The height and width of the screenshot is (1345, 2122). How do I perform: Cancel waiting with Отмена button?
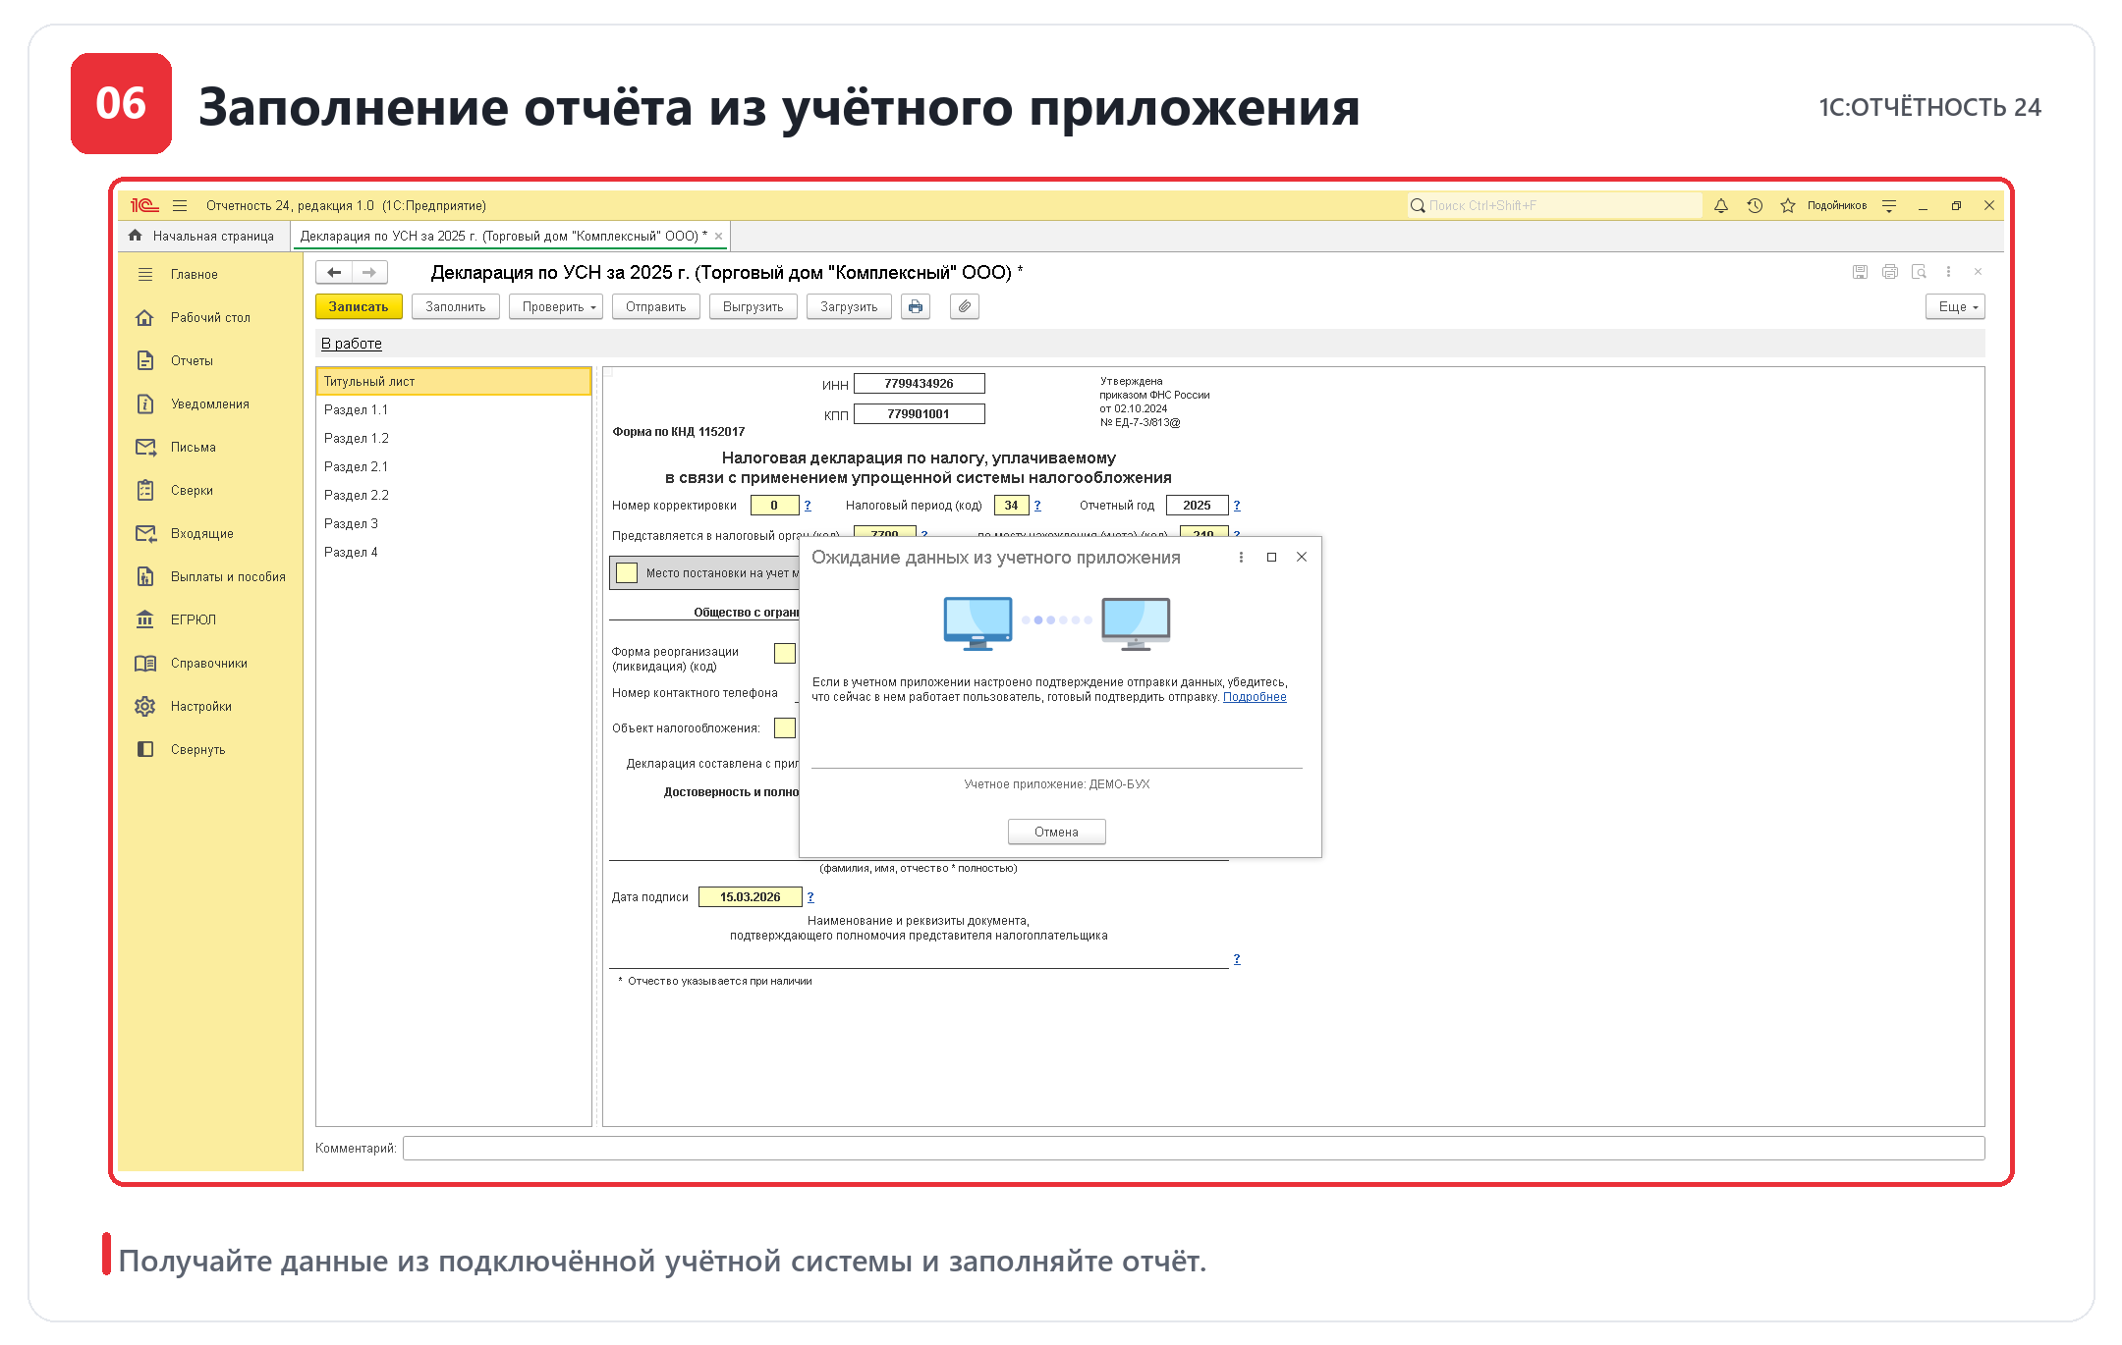[x=1056, y=832]
